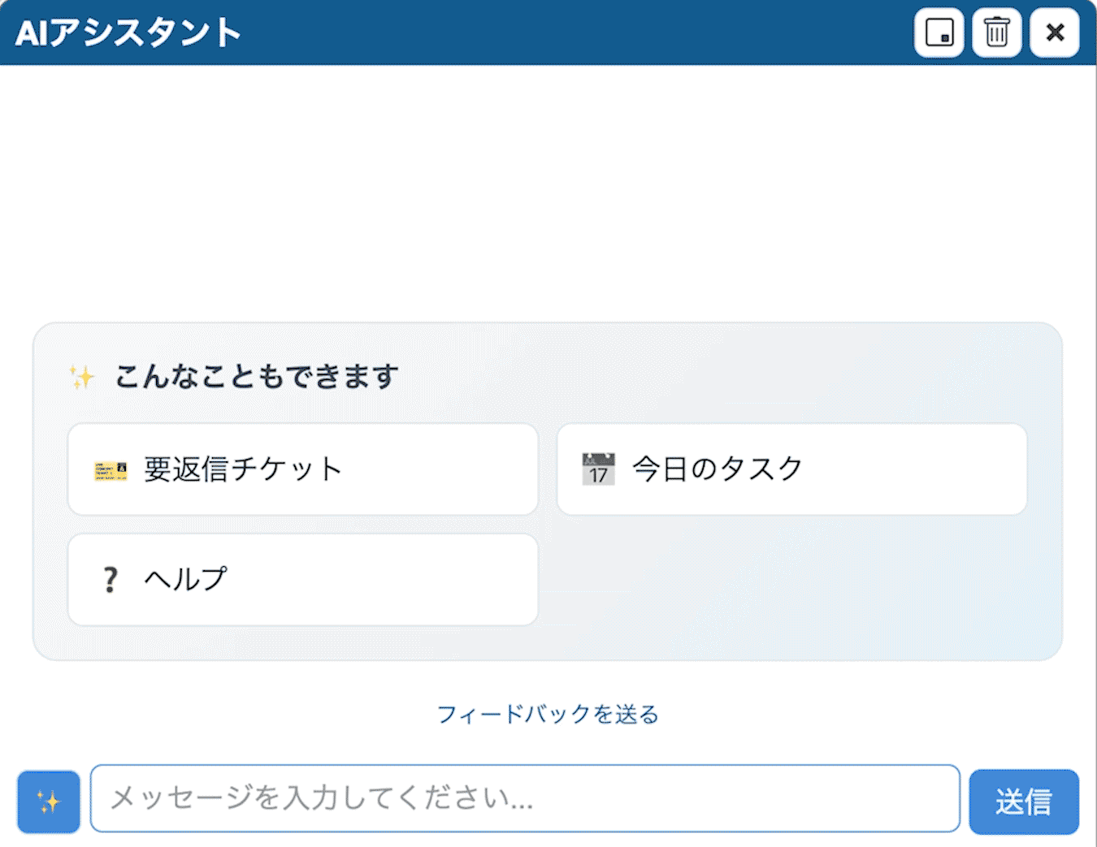Image resolution: width=1097 pixels, height=847 pixels.
Task: Click the calendar icon in 今日のタスク
Action: pyautogui.click(x=599, y=469)
